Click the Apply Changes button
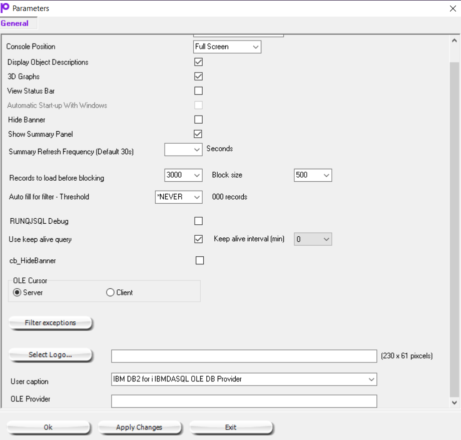 [x=139, y=427]
